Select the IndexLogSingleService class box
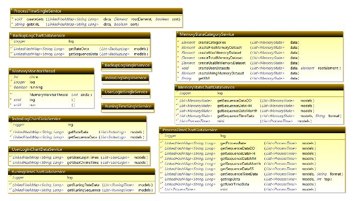 pos(125,78)
